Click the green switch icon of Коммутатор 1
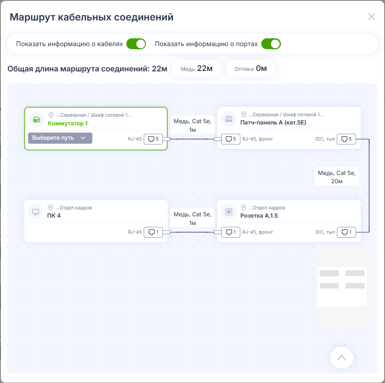Image resolution: width=385 pixels, height=383 pixels. pos(36,120)
